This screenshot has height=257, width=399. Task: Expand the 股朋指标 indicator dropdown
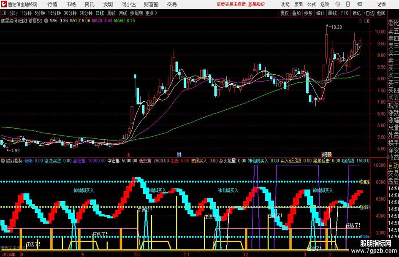(3, 161)
